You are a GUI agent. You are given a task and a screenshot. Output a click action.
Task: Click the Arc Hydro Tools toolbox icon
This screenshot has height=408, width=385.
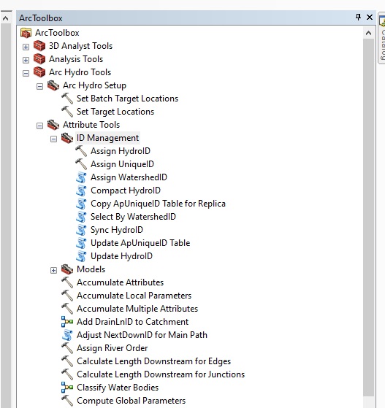[x=39, y=72]
